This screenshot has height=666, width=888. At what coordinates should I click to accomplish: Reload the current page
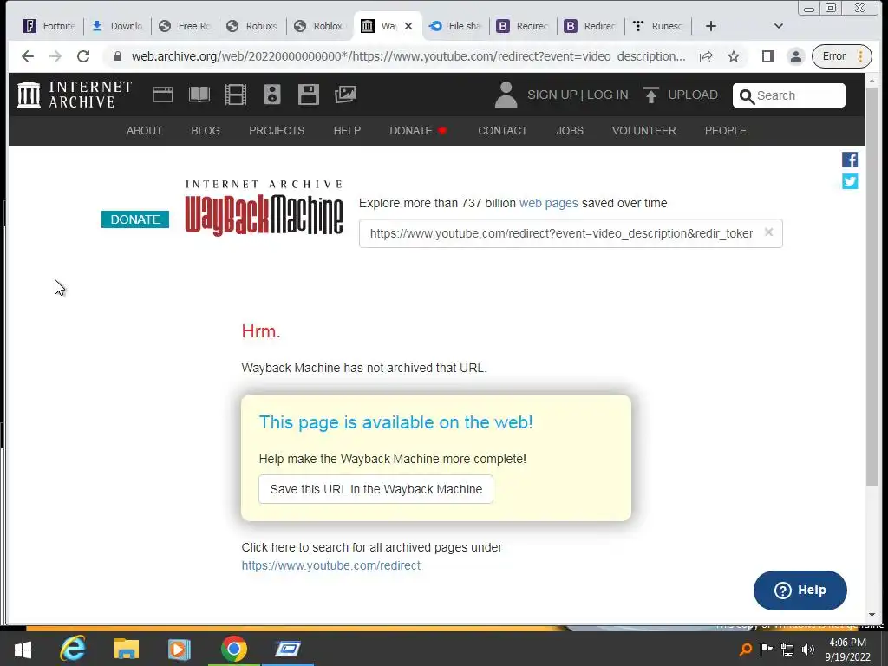pos(83,56)
